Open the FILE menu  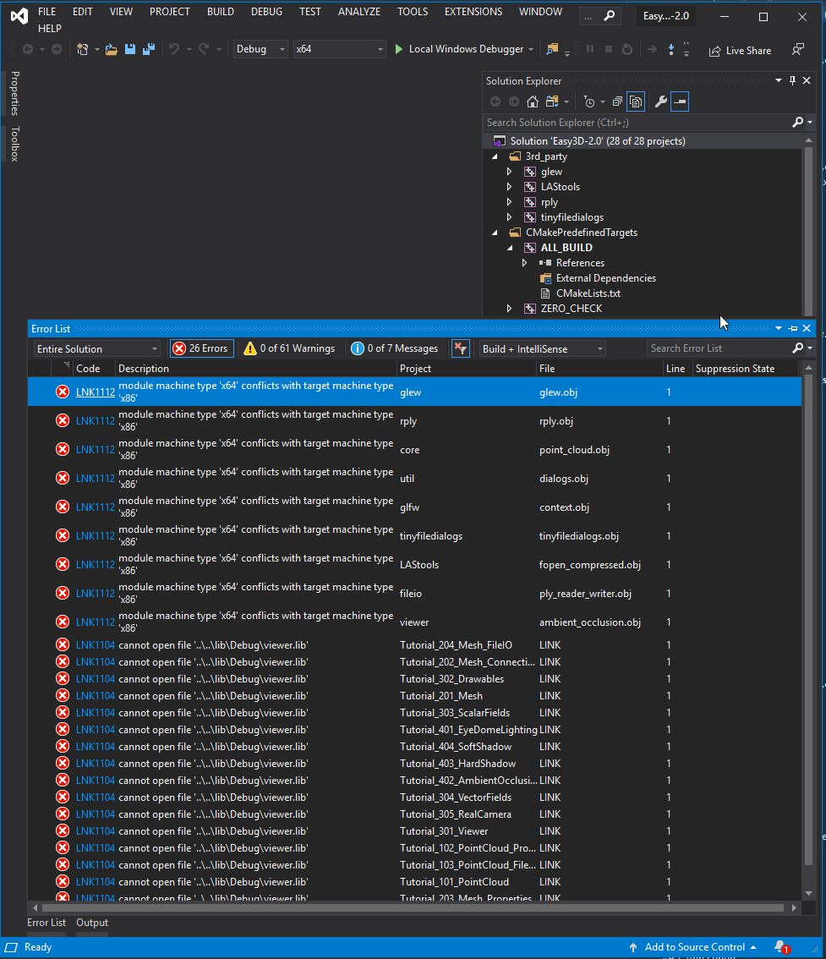click(x=47, y=12)
